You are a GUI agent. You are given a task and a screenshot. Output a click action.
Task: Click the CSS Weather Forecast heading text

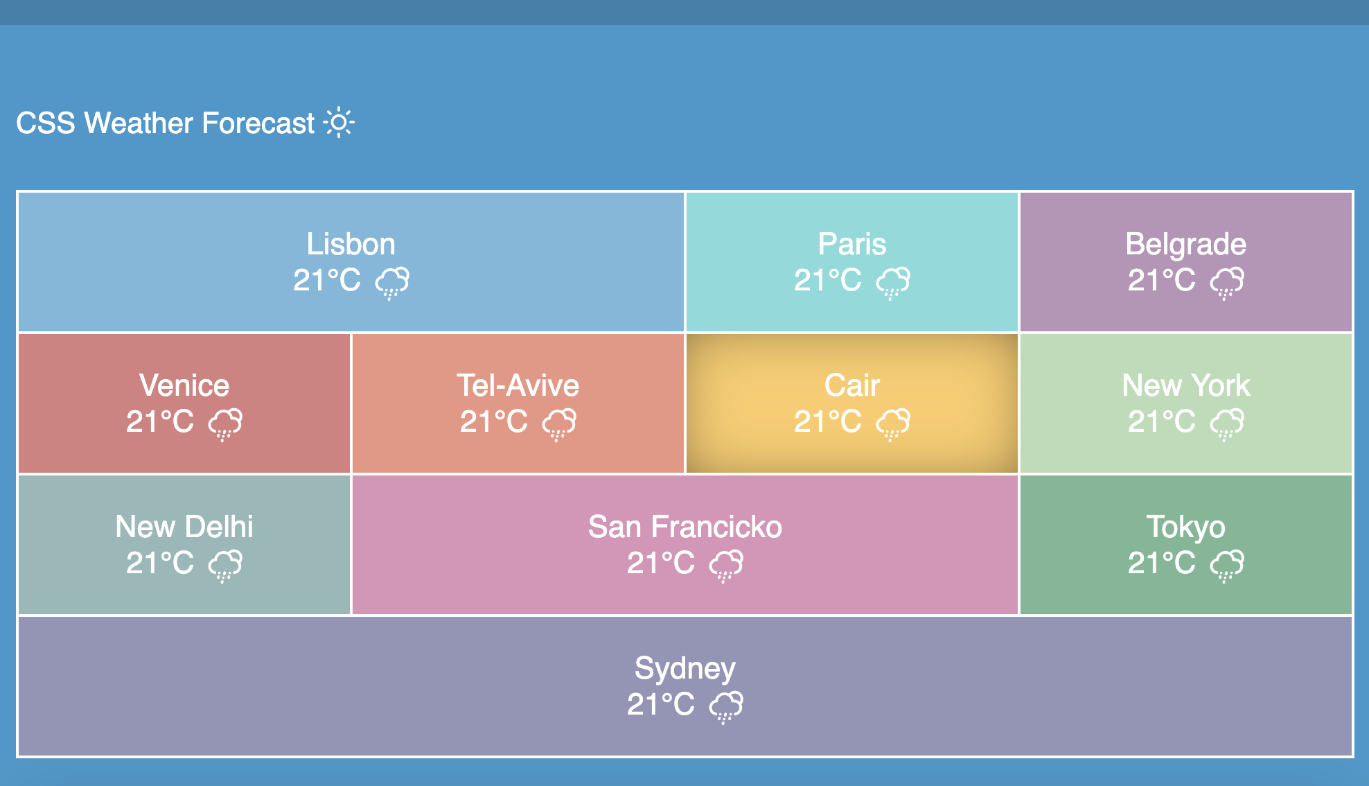click(x=166, y=123)
